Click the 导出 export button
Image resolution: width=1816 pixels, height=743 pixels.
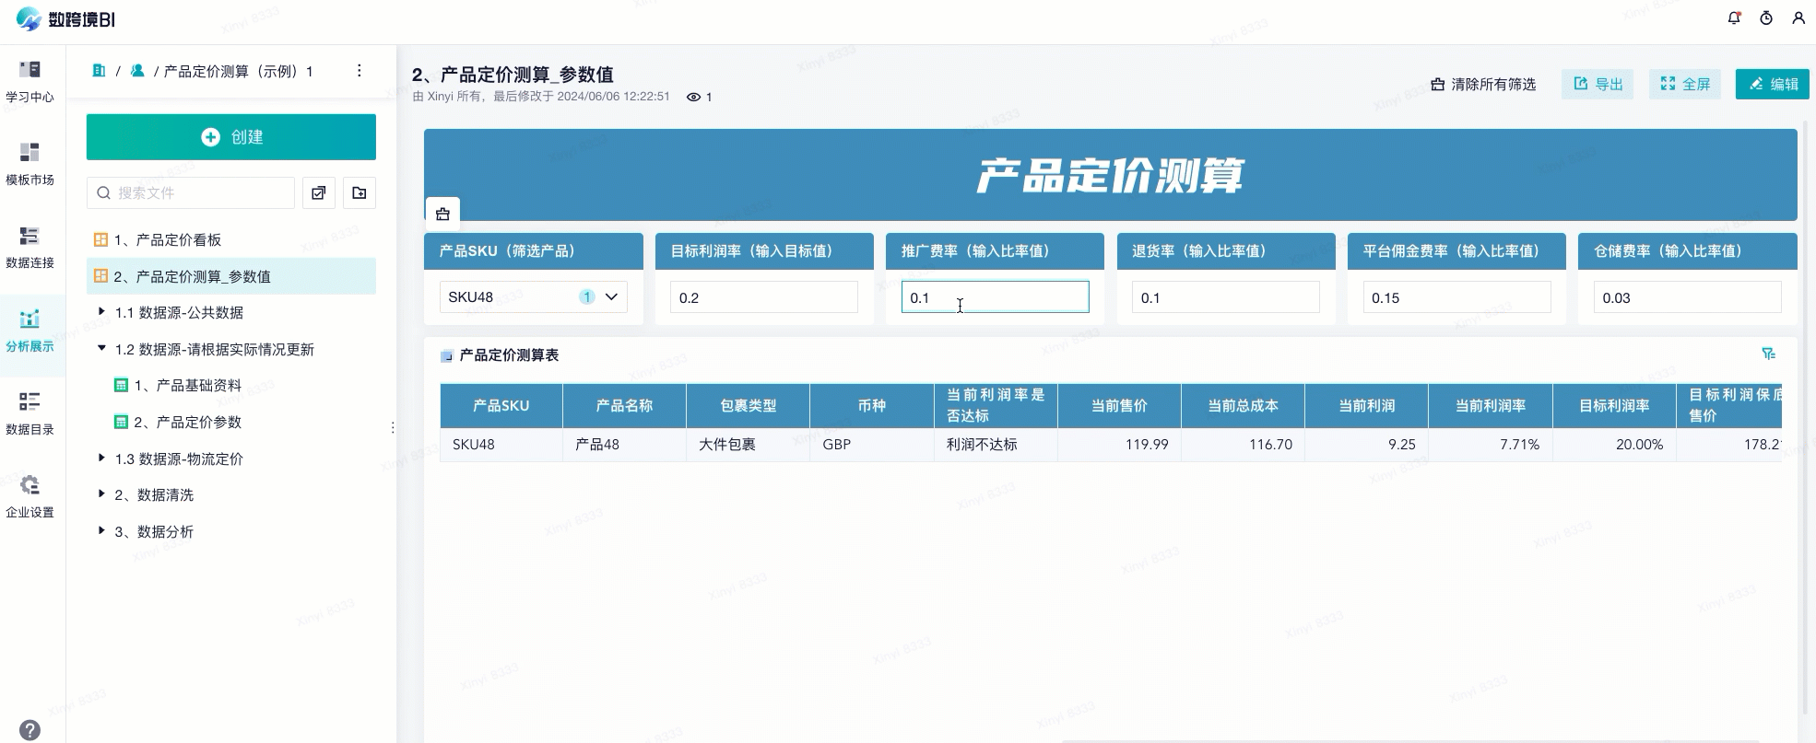point(1598,84)
